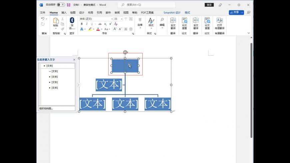Toggle bold formatting

pyautogui.click(x=82, y=24)
